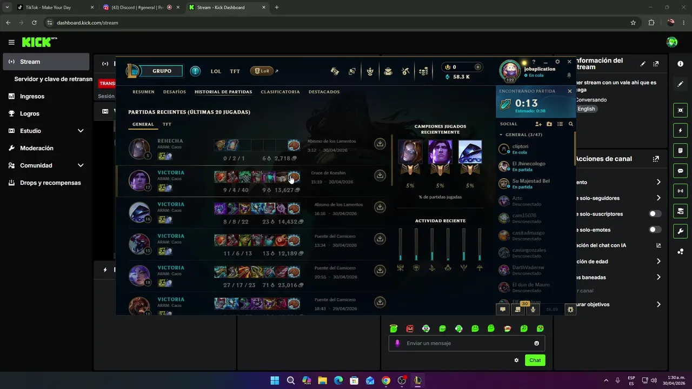Click the green Chat send button
Image resolution: width=692 pixels, height=389 pixels.
tap(535, 360)
